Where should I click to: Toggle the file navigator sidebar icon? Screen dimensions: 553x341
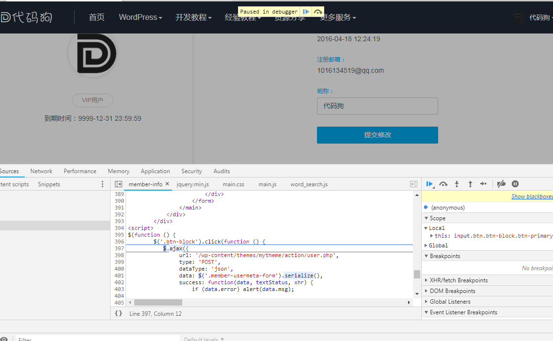click(118, 184)
